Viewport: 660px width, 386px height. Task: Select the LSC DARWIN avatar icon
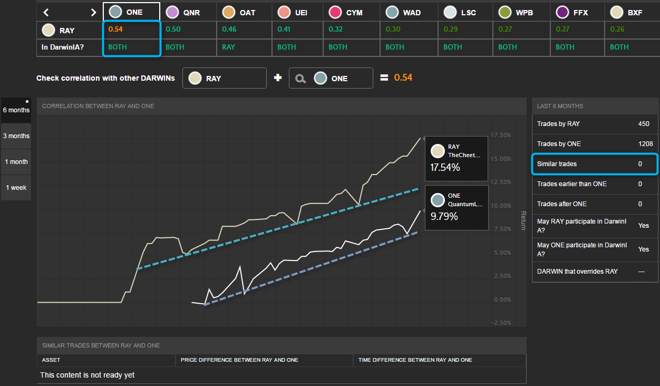point(450,12)
